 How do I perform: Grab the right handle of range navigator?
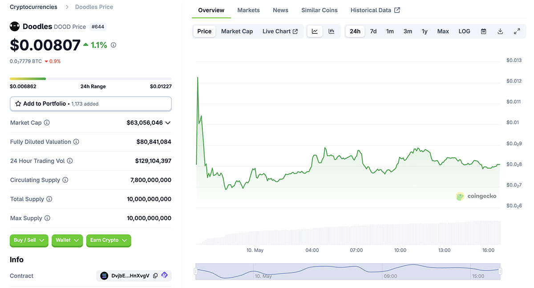pyautogui.click(x=500, y=271)
